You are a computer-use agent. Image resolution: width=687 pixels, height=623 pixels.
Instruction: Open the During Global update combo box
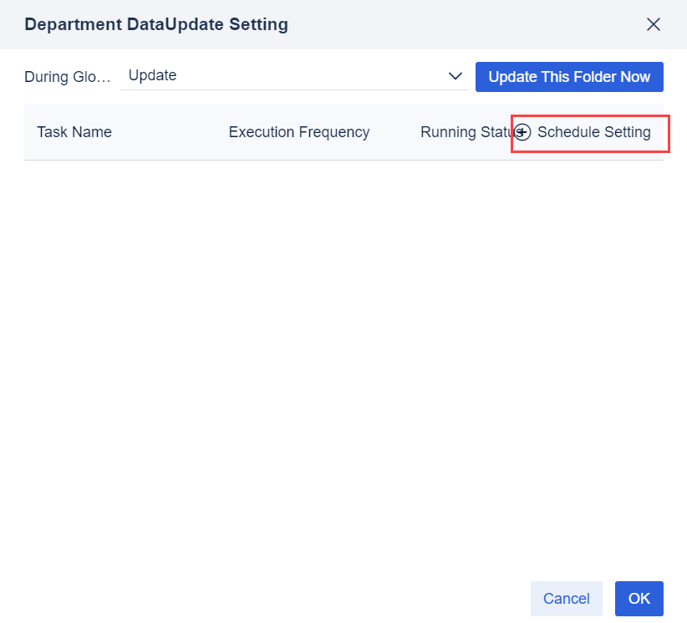coord(293,76)
